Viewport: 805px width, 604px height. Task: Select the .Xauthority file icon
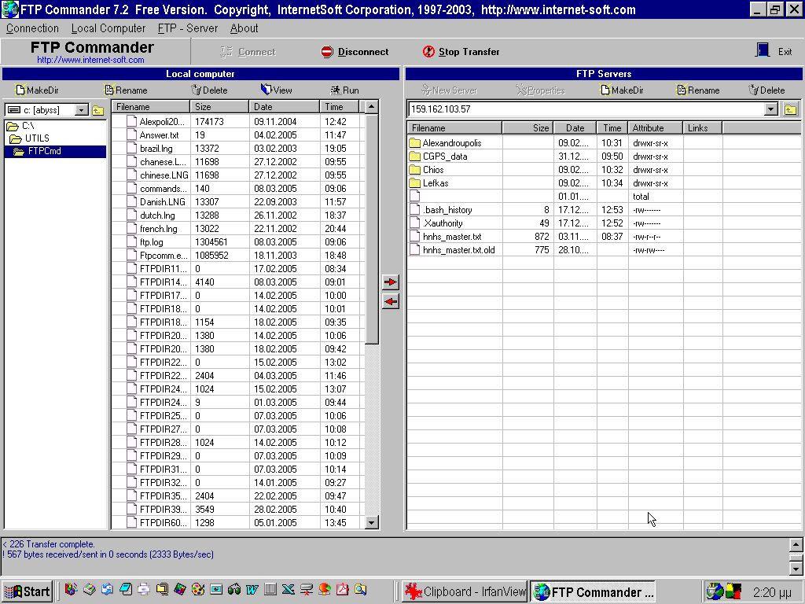click(415, 223)
